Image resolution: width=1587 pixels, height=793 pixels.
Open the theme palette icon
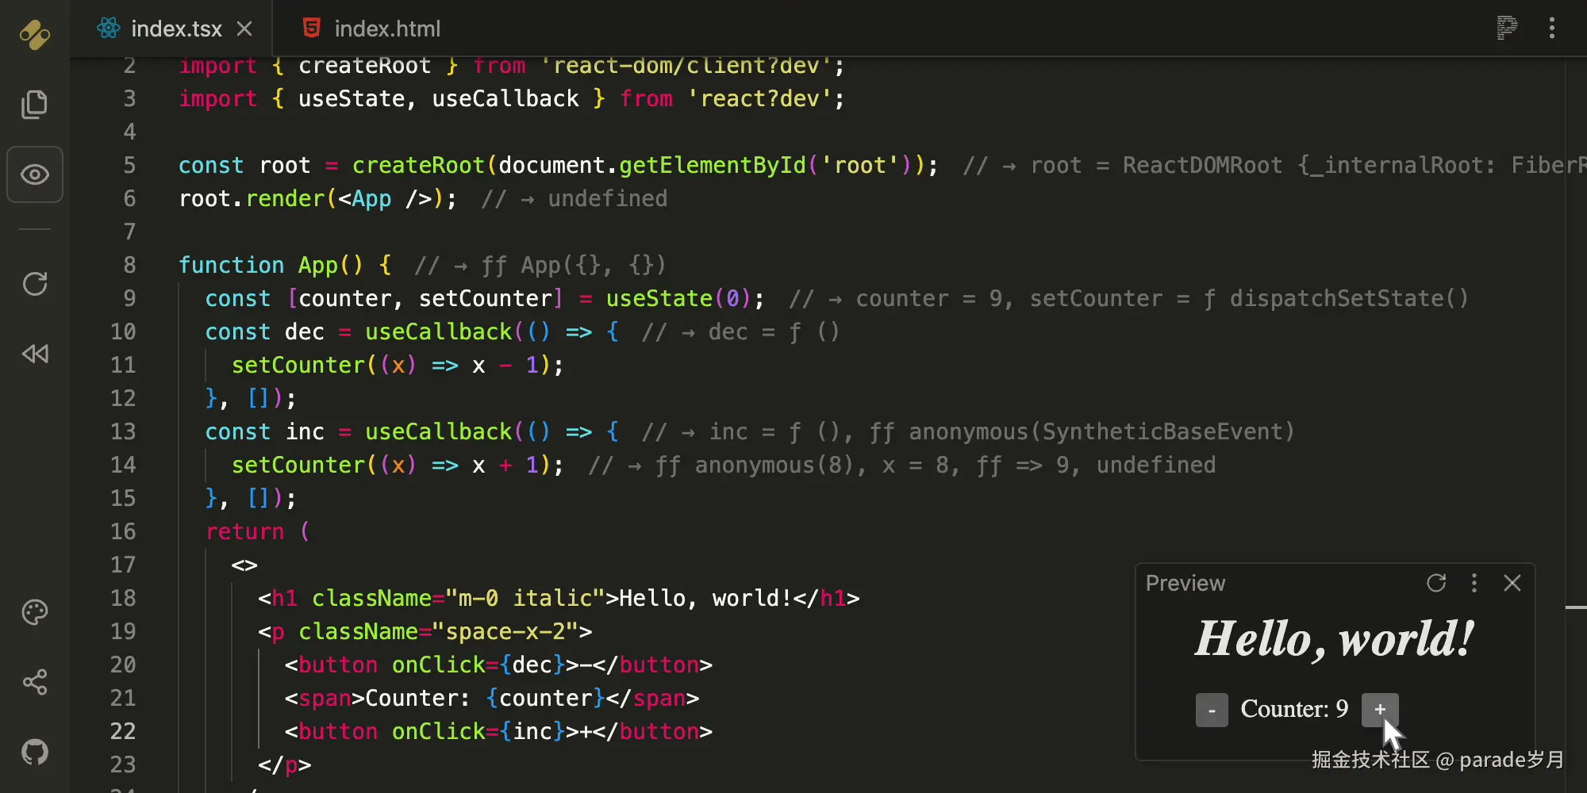click(x=34, y=611)
